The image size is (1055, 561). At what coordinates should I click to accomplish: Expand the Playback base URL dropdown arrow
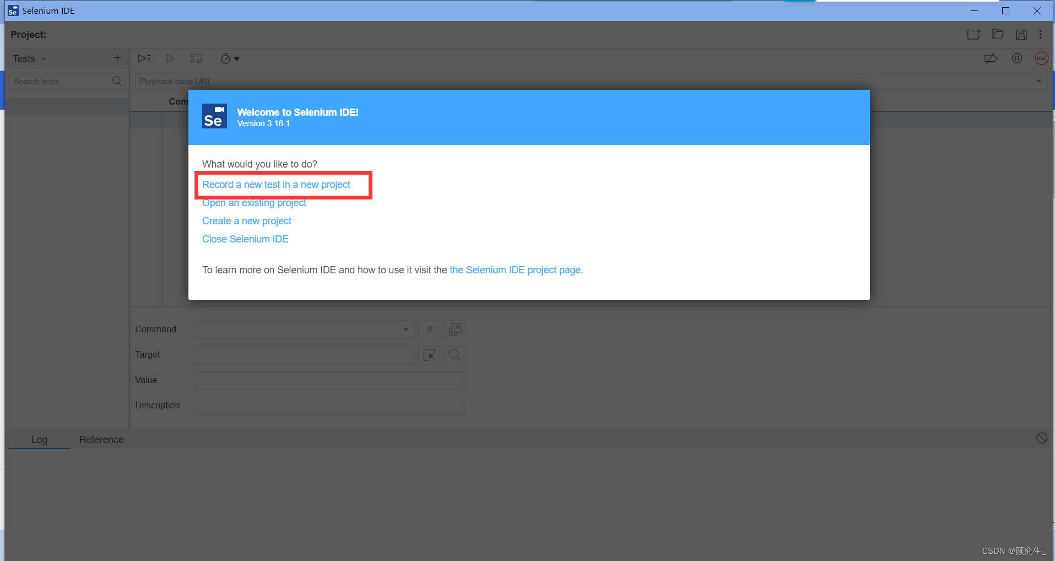pos(1039,82)
